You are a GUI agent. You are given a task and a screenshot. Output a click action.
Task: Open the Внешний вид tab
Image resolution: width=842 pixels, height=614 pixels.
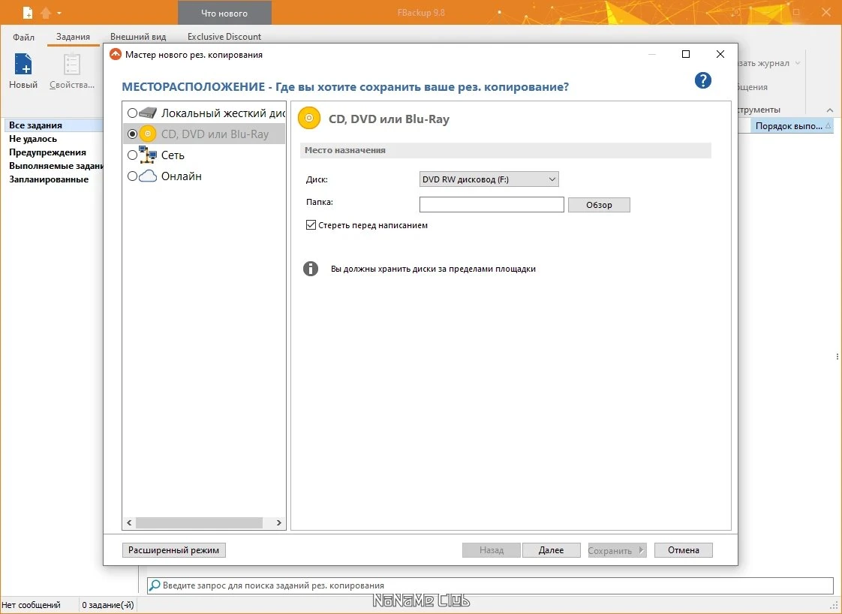pyautogui.click(x=138, y=37)
